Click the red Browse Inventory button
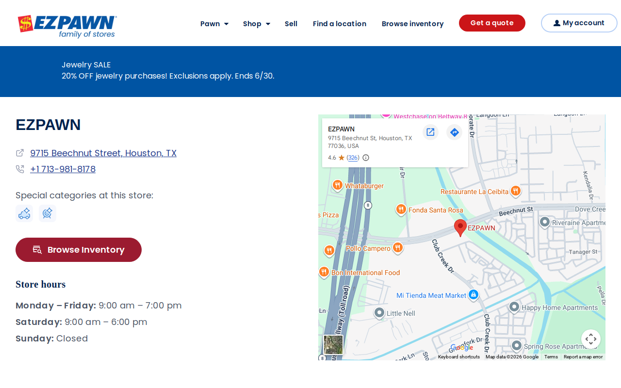 pos(79,250)
